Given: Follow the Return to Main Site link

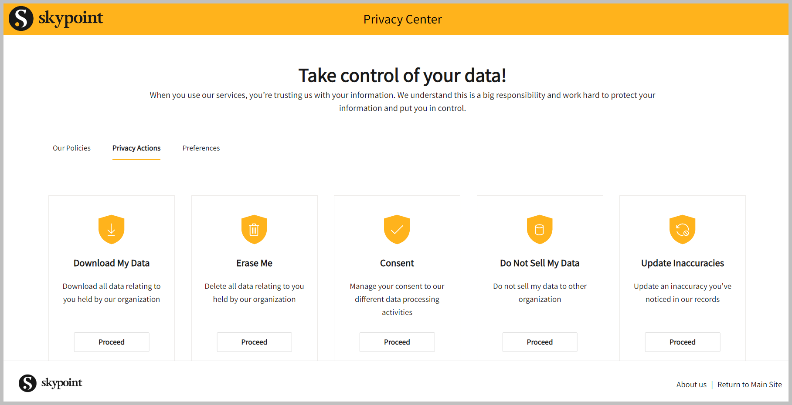Looking at the screenshot, I should pyautogui.click(x=749, y=385).
